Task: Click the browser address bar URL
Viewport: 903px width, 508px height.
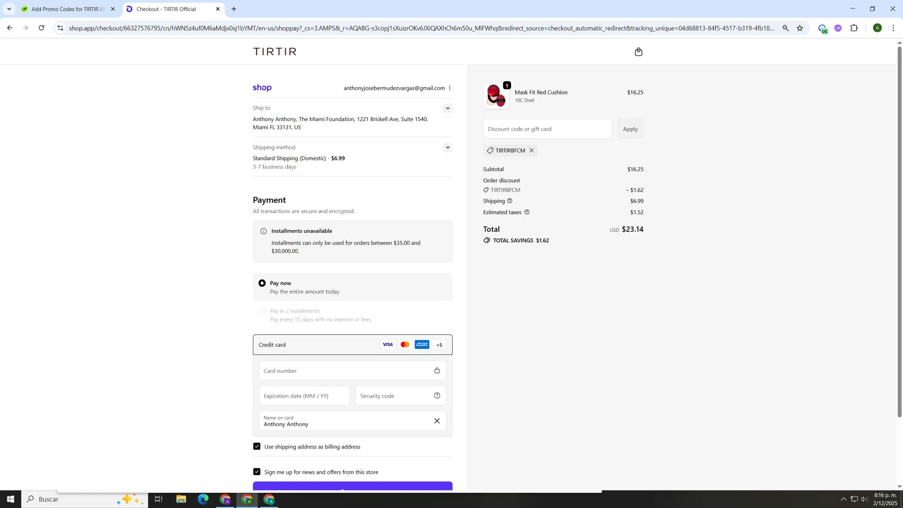Action: click(421, 28)
